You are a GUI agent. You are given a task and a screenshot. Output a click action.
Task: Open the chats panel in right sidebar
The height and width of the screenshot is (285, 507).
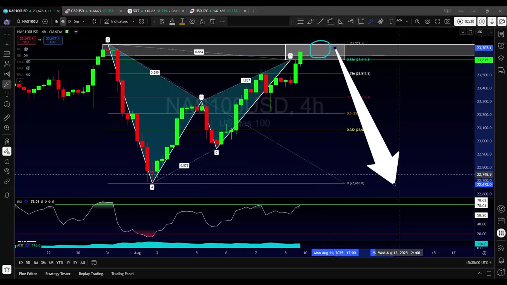coord(501,70)
